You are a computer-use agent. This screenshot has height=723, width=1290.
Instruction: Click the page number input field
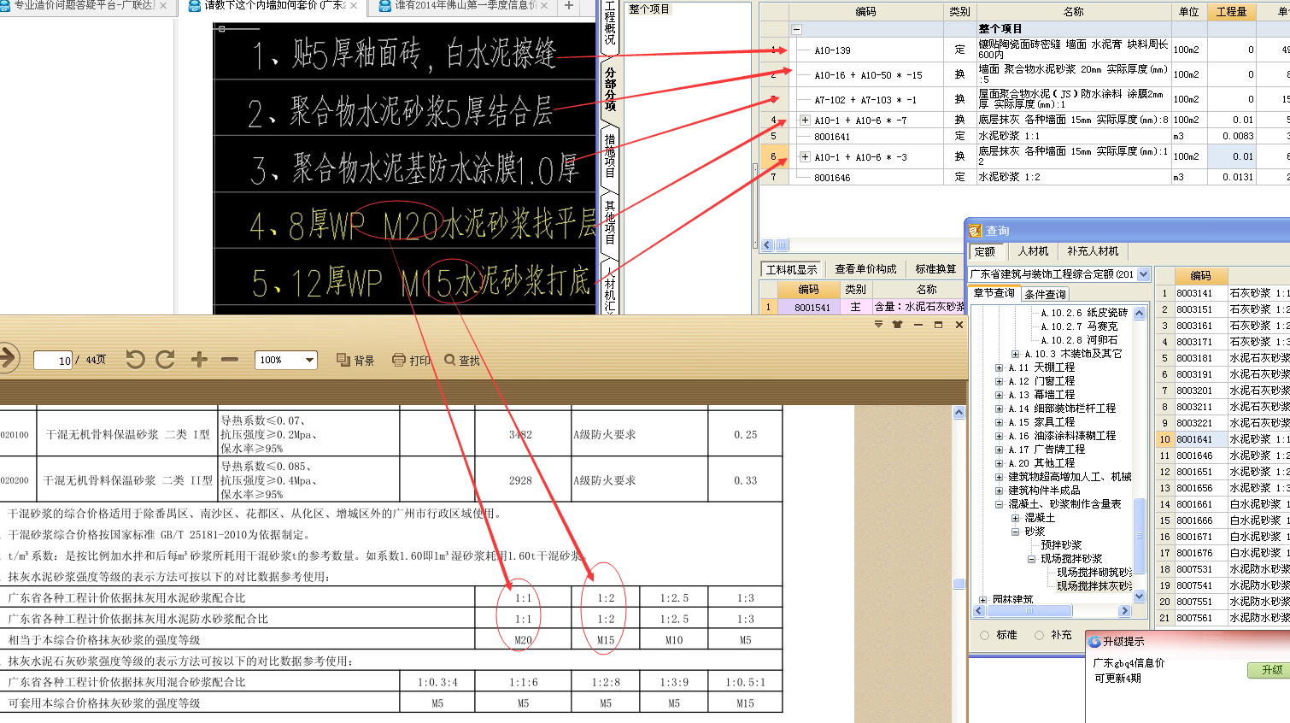point(53,361)
